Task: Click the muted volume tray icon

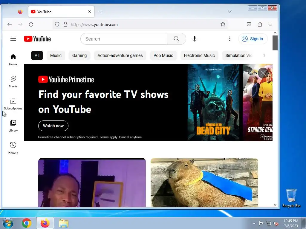Action: [x=276, y=224]
